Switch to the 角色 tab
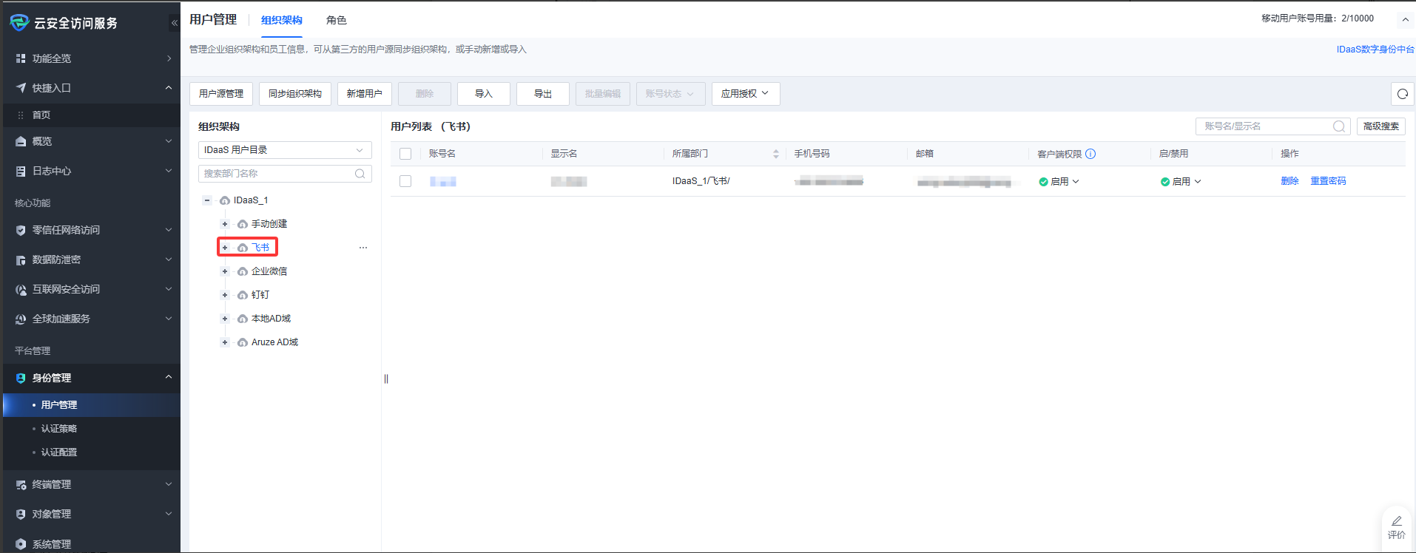 [336, 20]
